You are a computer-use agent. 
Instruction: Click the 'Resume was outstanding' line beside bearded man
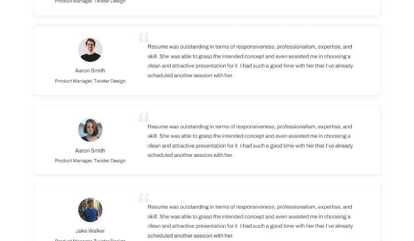[x=250, y=47]
